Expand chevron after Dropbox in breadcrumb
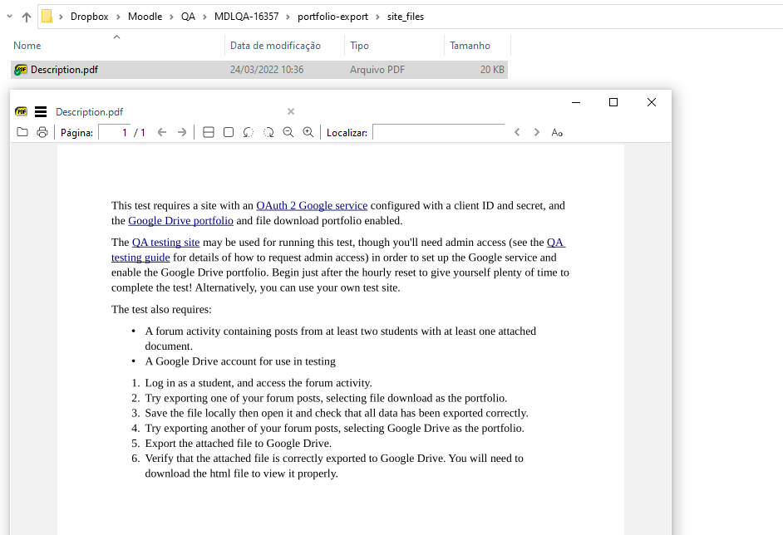The height and width of the screenshot is (535, 783). pos(118,17)
